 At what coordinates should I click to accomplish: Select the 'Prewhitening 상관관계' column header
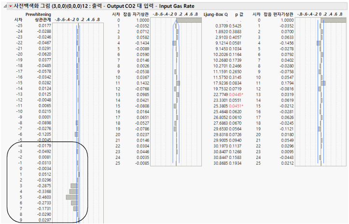pyautogui.click(x=38, y=17)
